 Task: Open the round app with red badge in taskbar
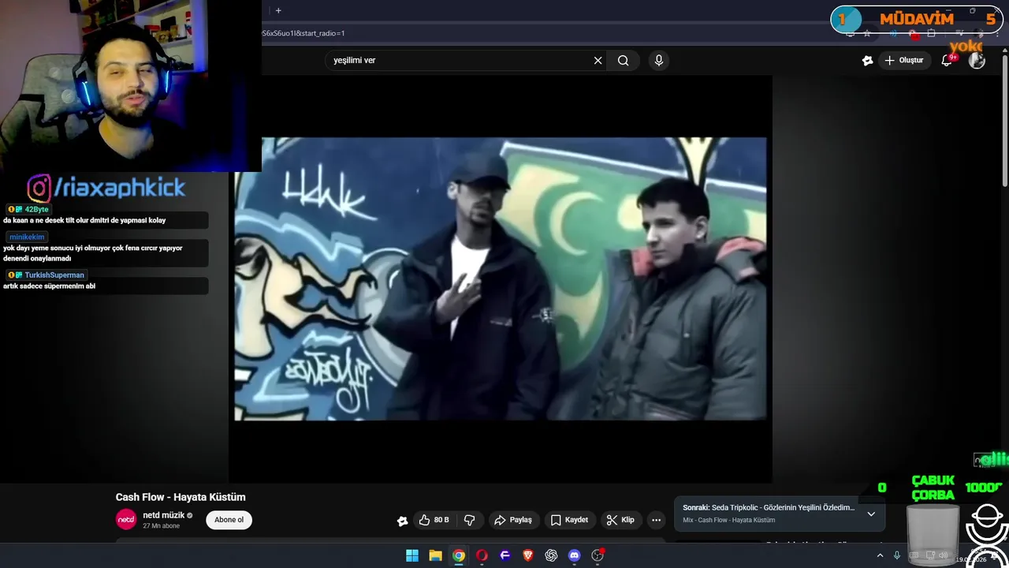(598, 555)
